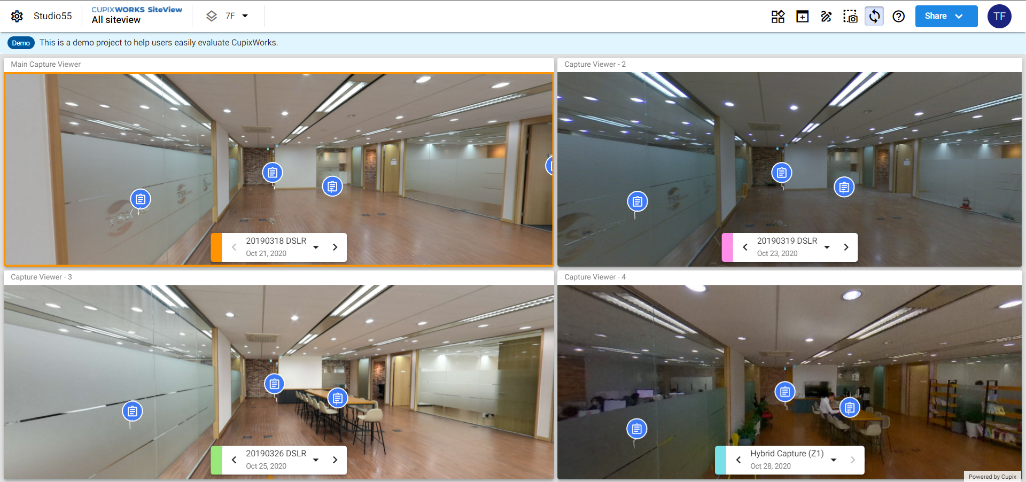Image resolution: width=1026 pixels, height=482 pixels.
Task: Open leftmost annotation marker in Capture Viewer 2
Action: pyautogui.click(x=637, y=201)
